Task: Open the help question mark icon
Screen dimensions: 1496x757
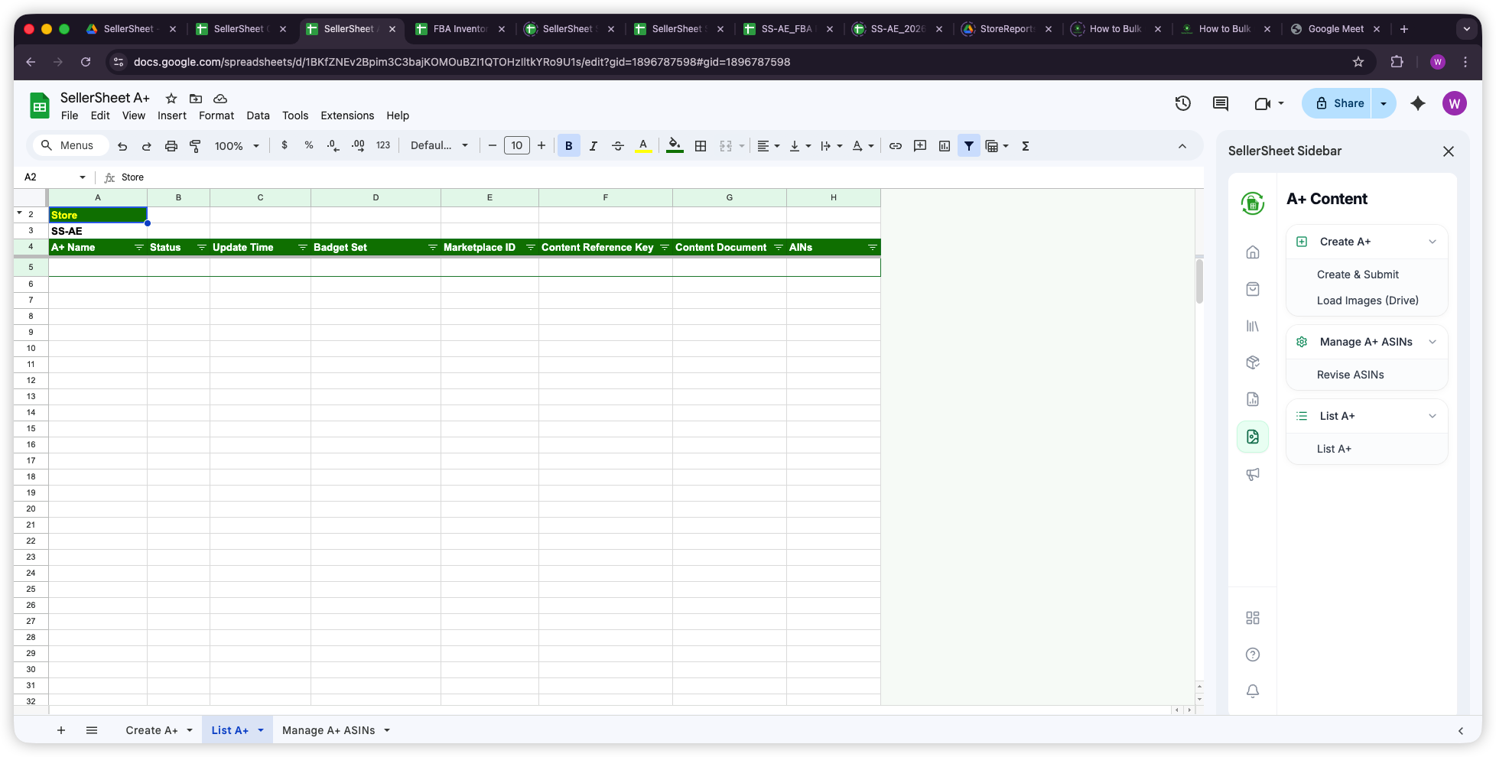Action: [1253, 655]
